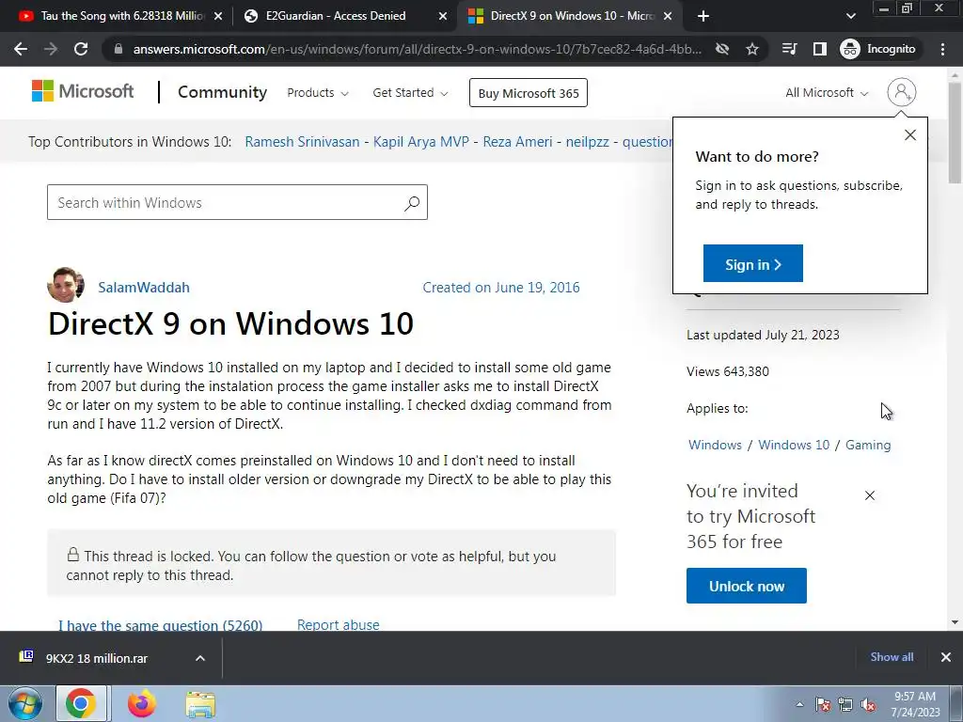Expand the Get Started menu
Viewport: 963px width, 722px height.
pyautogui.click(x=410, y=93)
